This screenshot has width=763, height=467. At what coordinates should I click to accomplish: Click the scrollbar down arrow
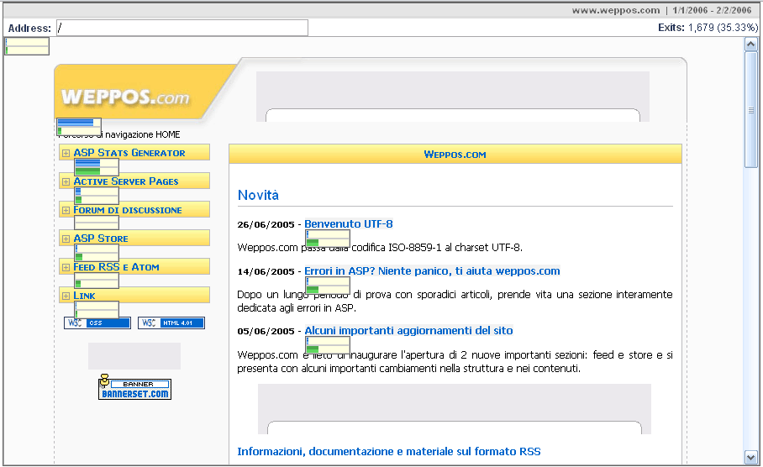tap(751, 458)
